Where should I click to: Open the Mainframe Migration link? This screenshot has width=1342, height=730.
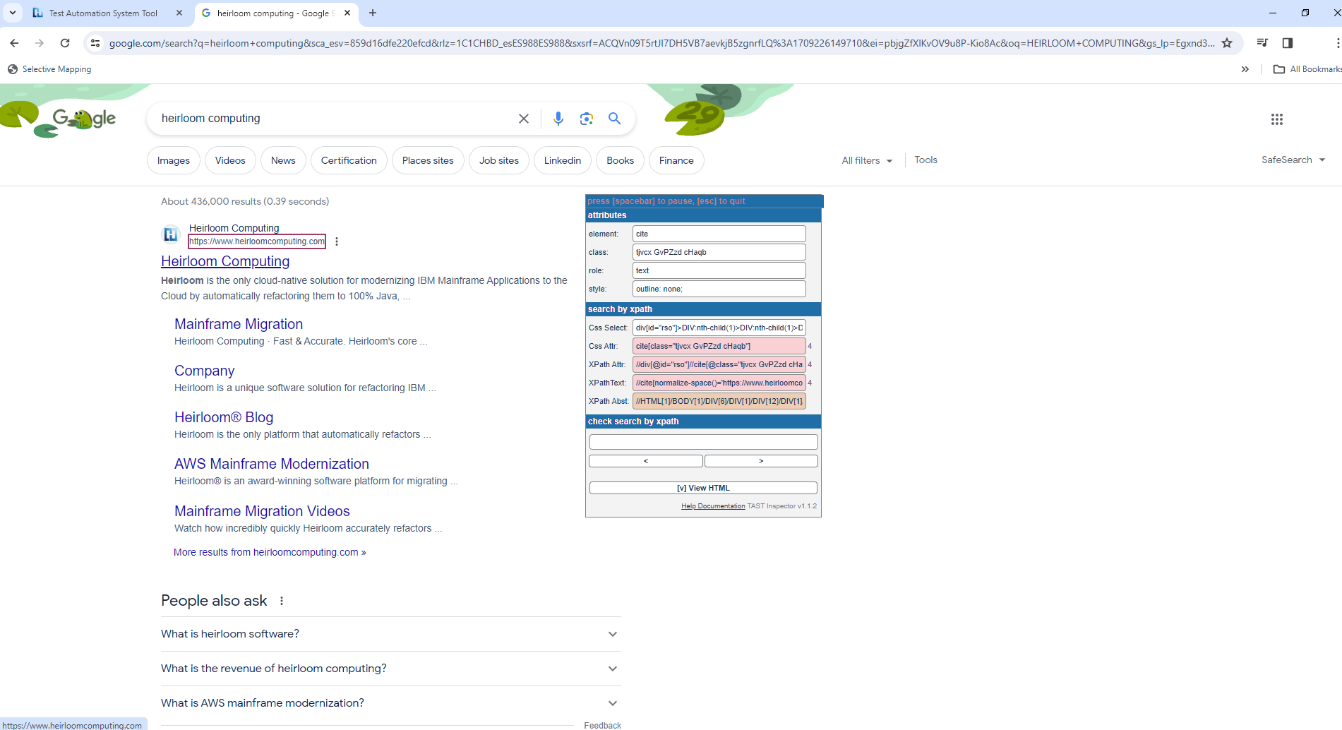point(239,324)
